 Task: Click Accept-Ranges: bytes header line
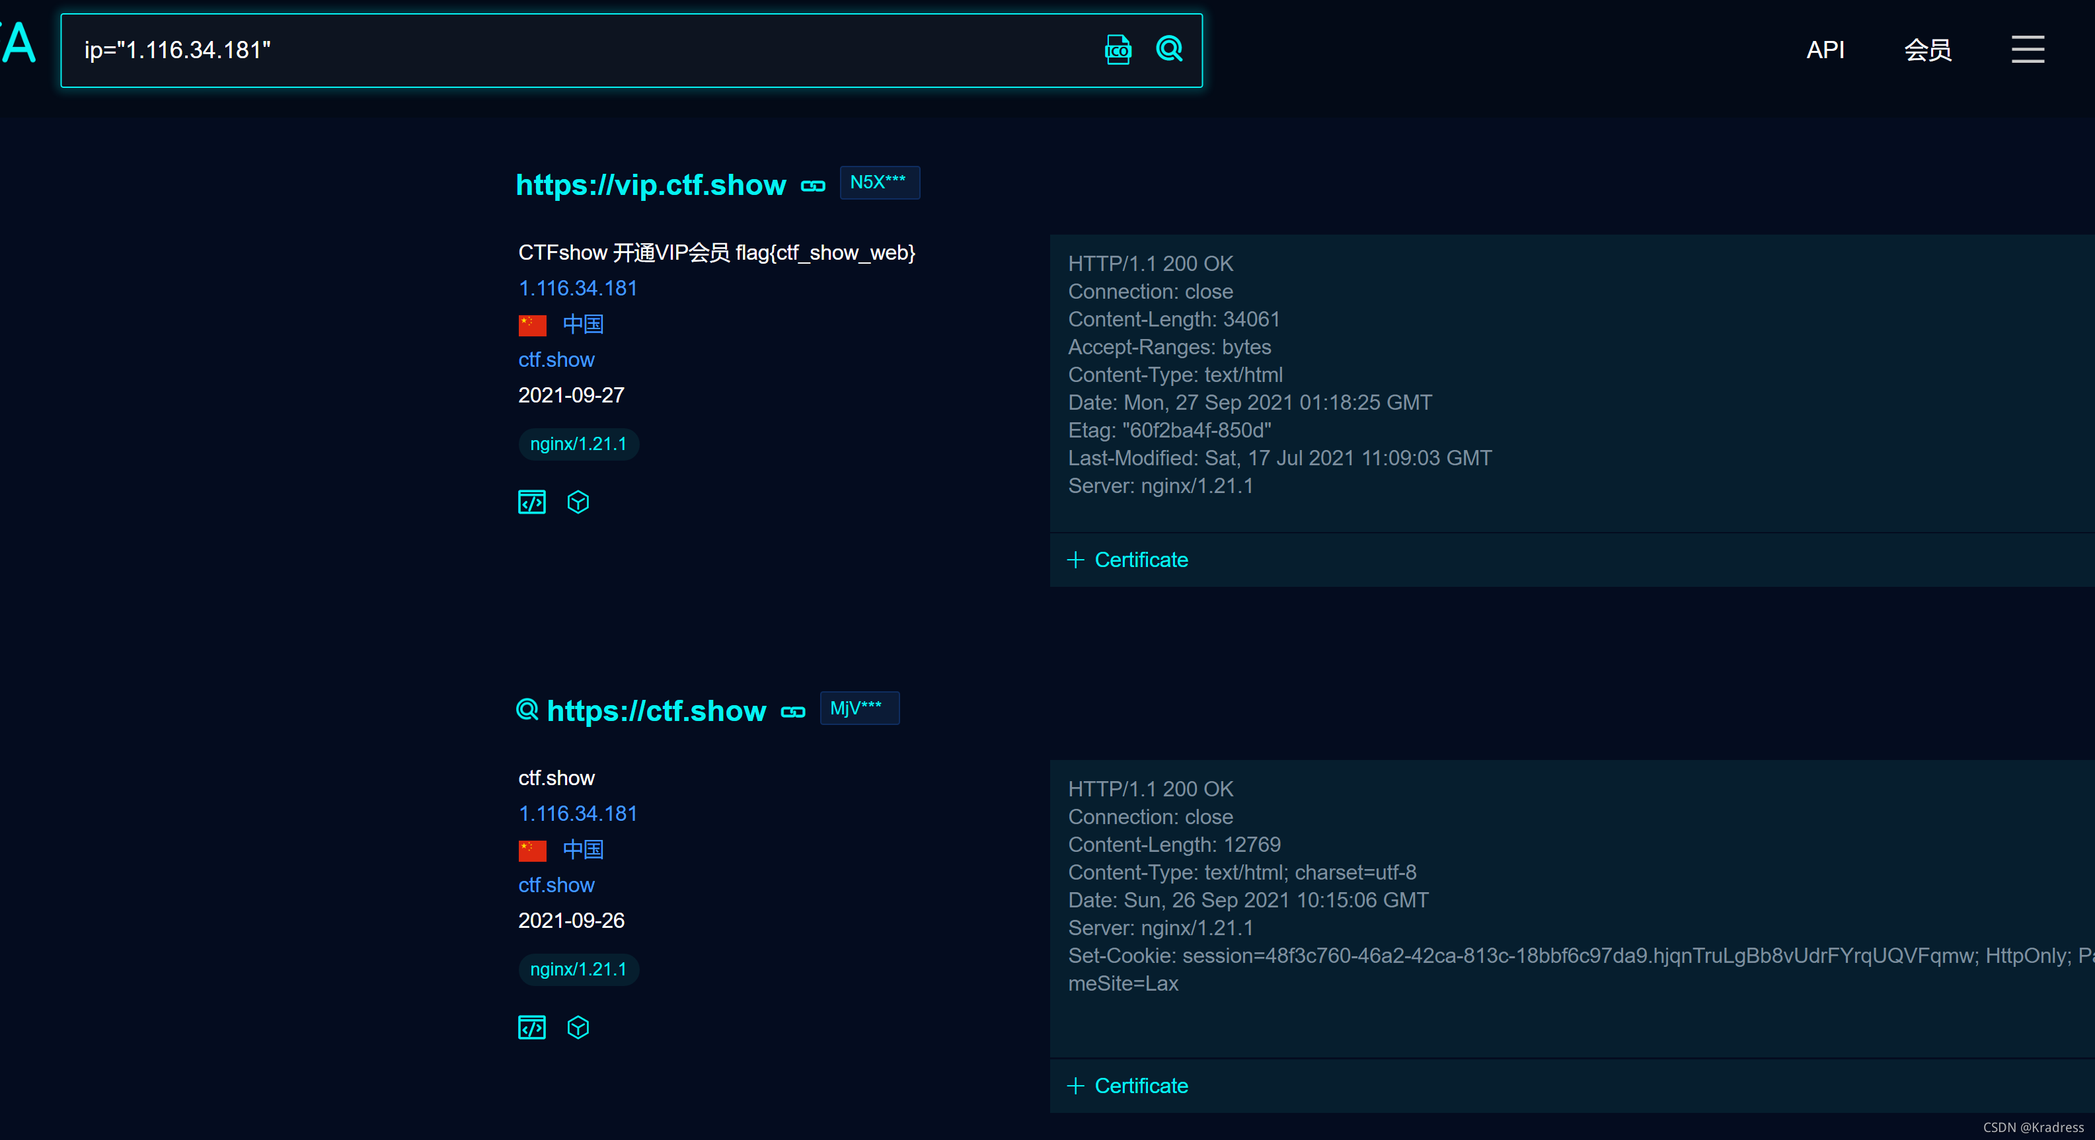[1168, 347]
